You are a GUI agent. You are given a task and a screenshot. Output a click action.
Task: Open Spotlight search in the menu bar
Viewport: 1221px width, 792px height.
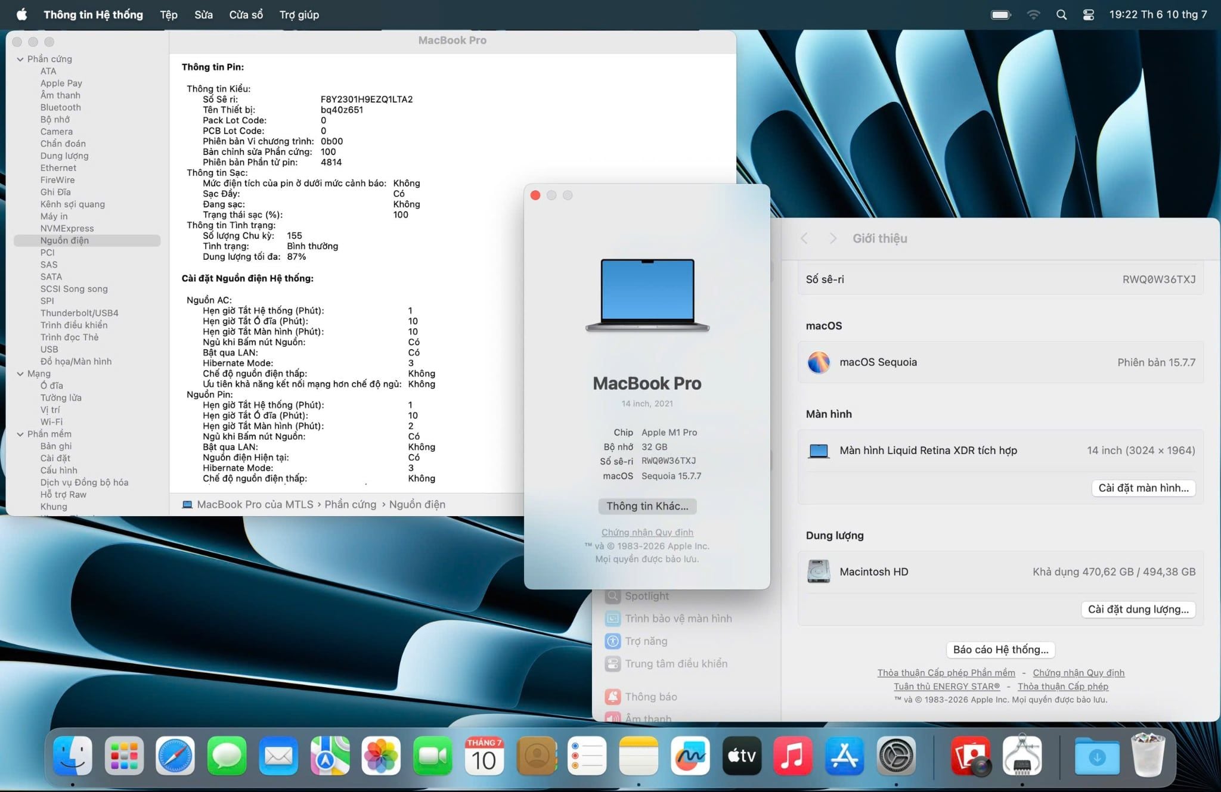click(x=1061, y=15)
